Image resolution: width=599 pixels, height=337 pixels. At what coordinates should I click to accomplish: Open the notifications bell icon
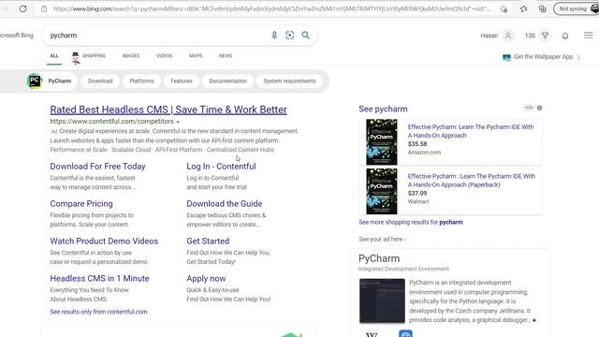point(565,36)
